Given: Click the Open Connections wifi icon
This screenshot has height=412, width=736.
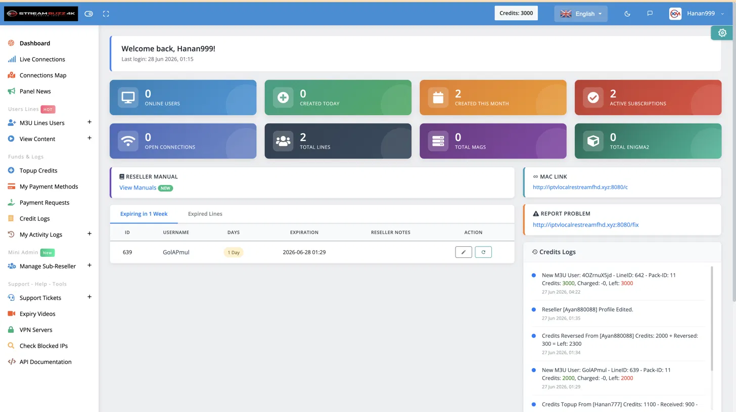Looking at the screenshot, I should (x=128, y=141).
